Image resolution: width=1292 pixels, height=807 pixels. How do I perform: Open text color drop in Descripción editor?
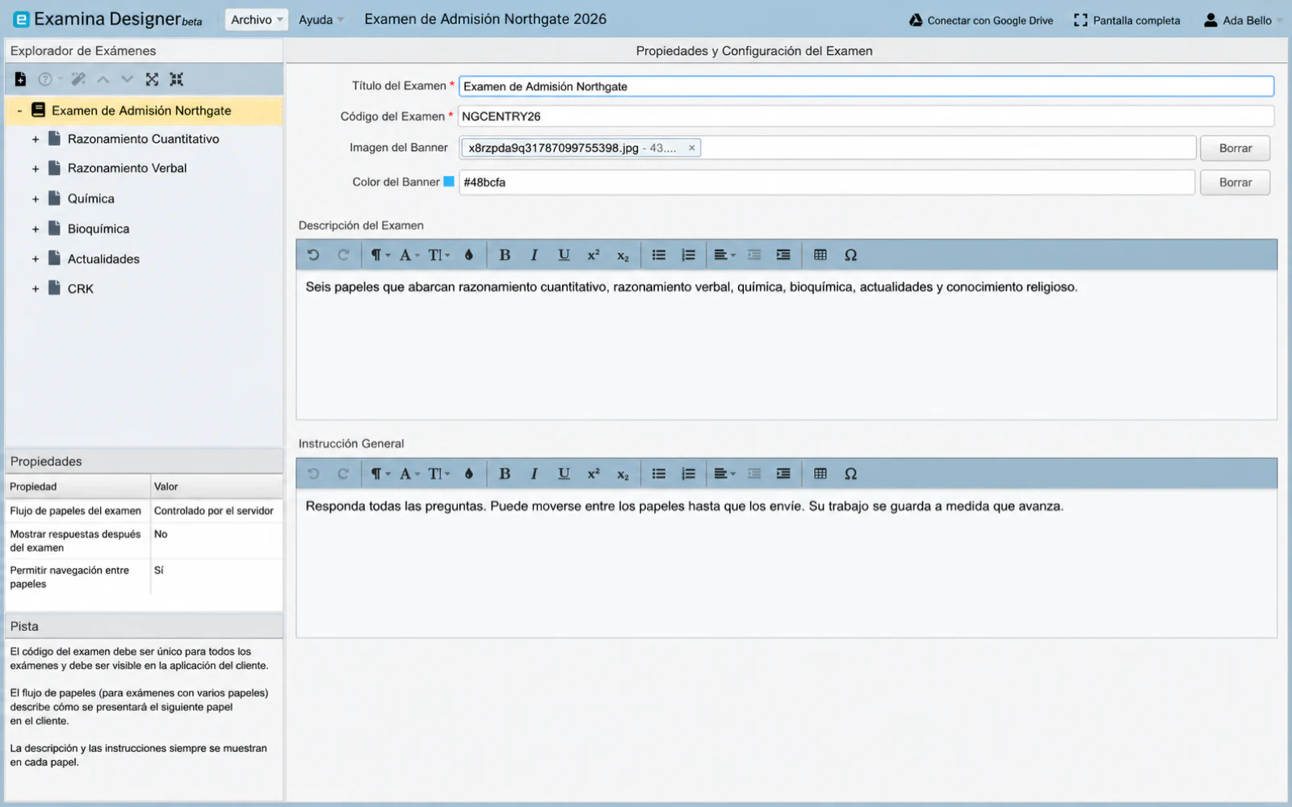468,255
